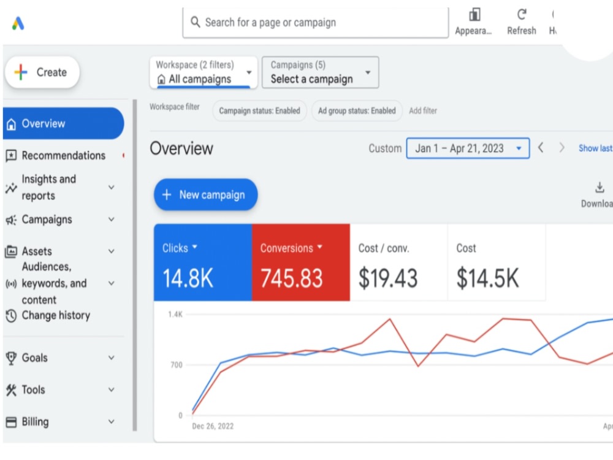Change the Clicks metric via its dropdown arrow
This screenshot has width=613, height=460.
195,247
